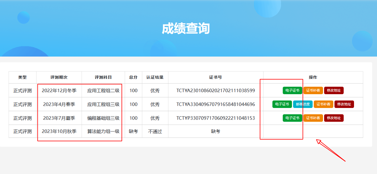The width and height of the screenshot is (377, 174).
Task: Select the 2023年7月夏季 cell
Action: tap(59, 118)
